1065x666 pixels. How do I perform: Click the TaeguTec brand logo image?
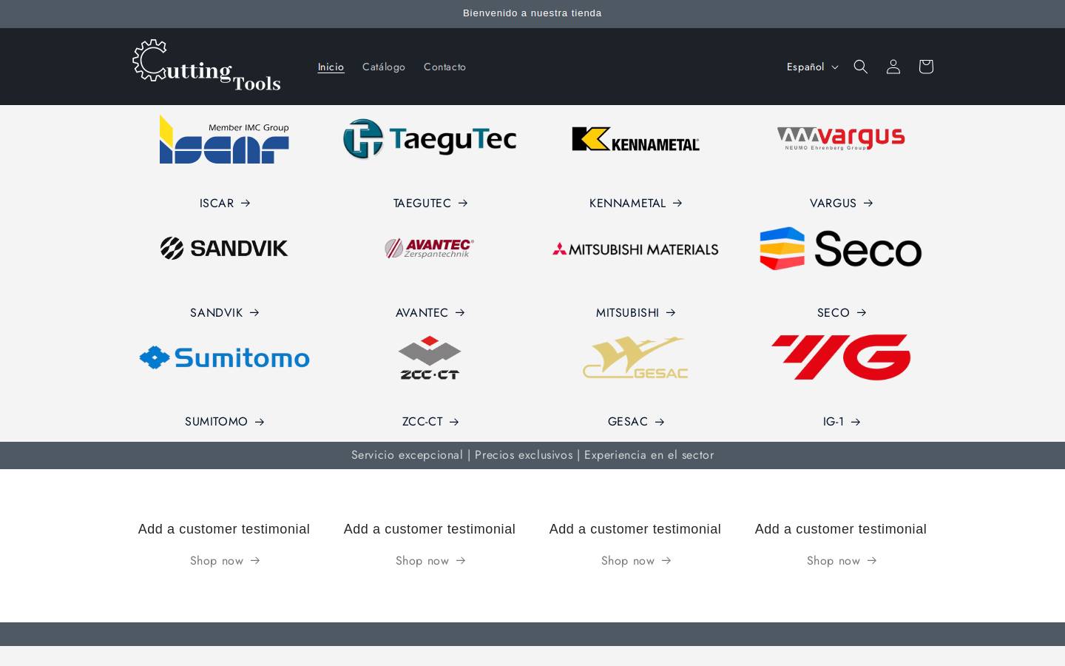coord(430,139)
